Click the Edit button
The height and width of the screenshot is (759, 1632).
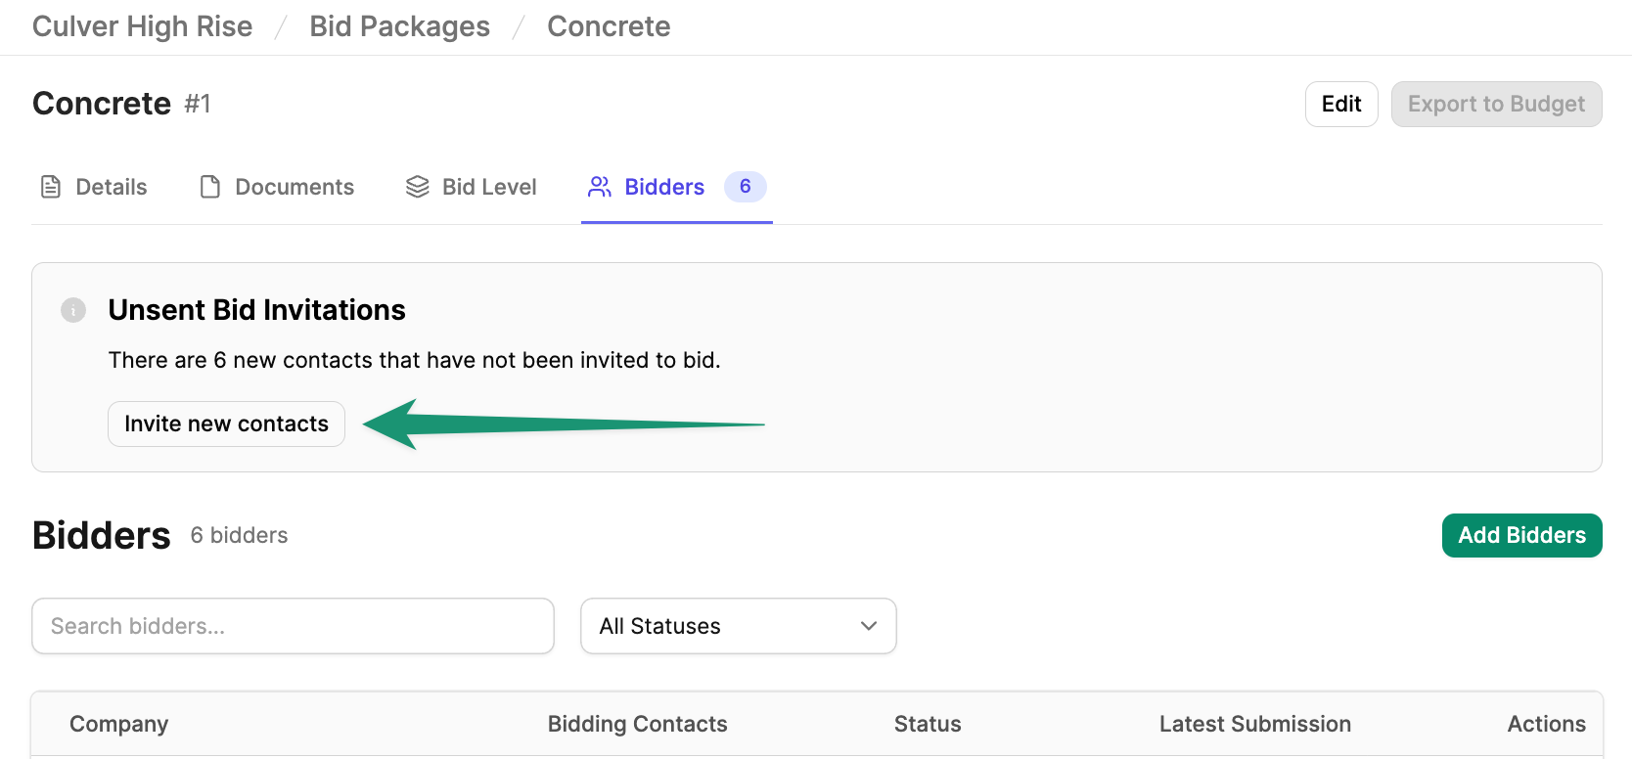(1341, 104)
